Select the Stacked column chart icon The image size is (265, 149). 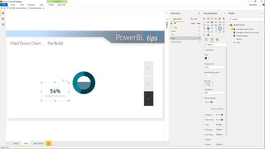click(x=208, y=19)
